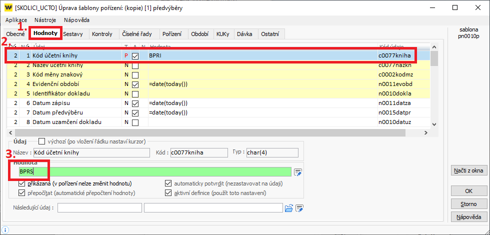Click the green Hodnota input field
This screenshot has width=490, height=235.
click(154, 172)
